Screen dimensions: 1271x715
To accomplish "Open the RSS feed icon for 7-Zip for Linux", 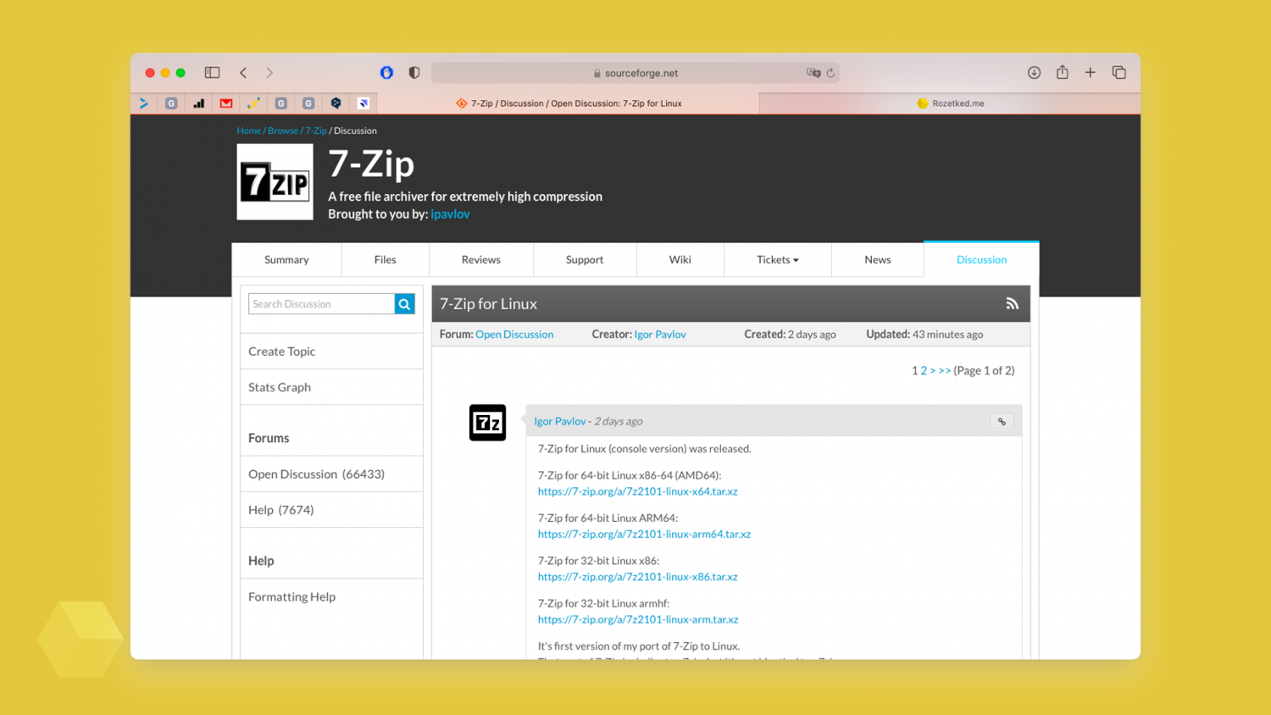I will (1012, 303).
